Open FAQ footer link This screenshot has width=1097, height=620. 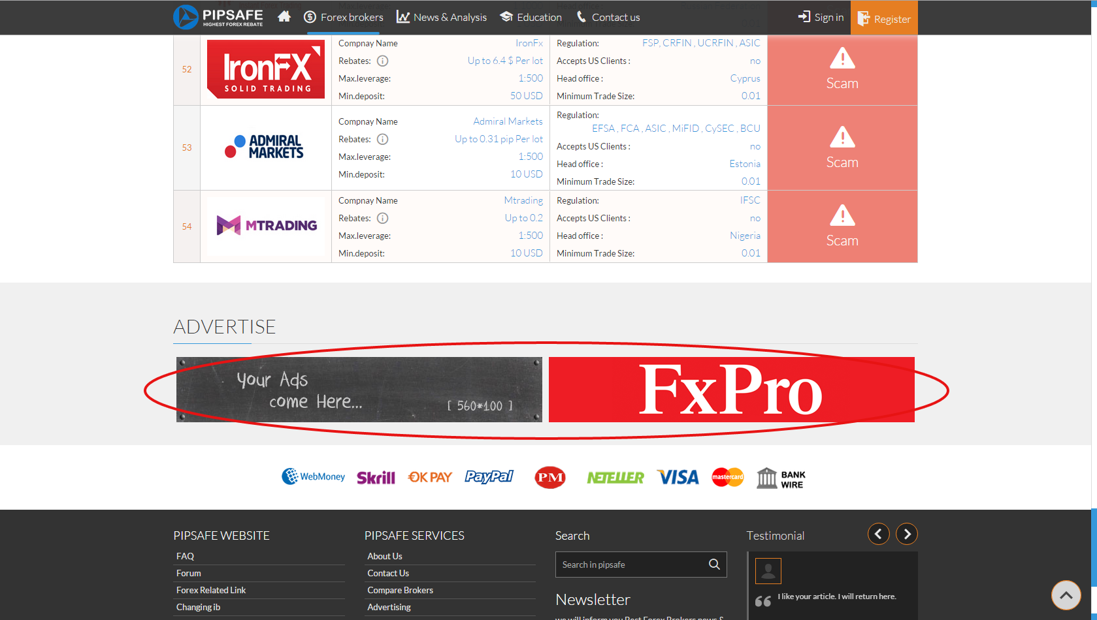point(185,556)
